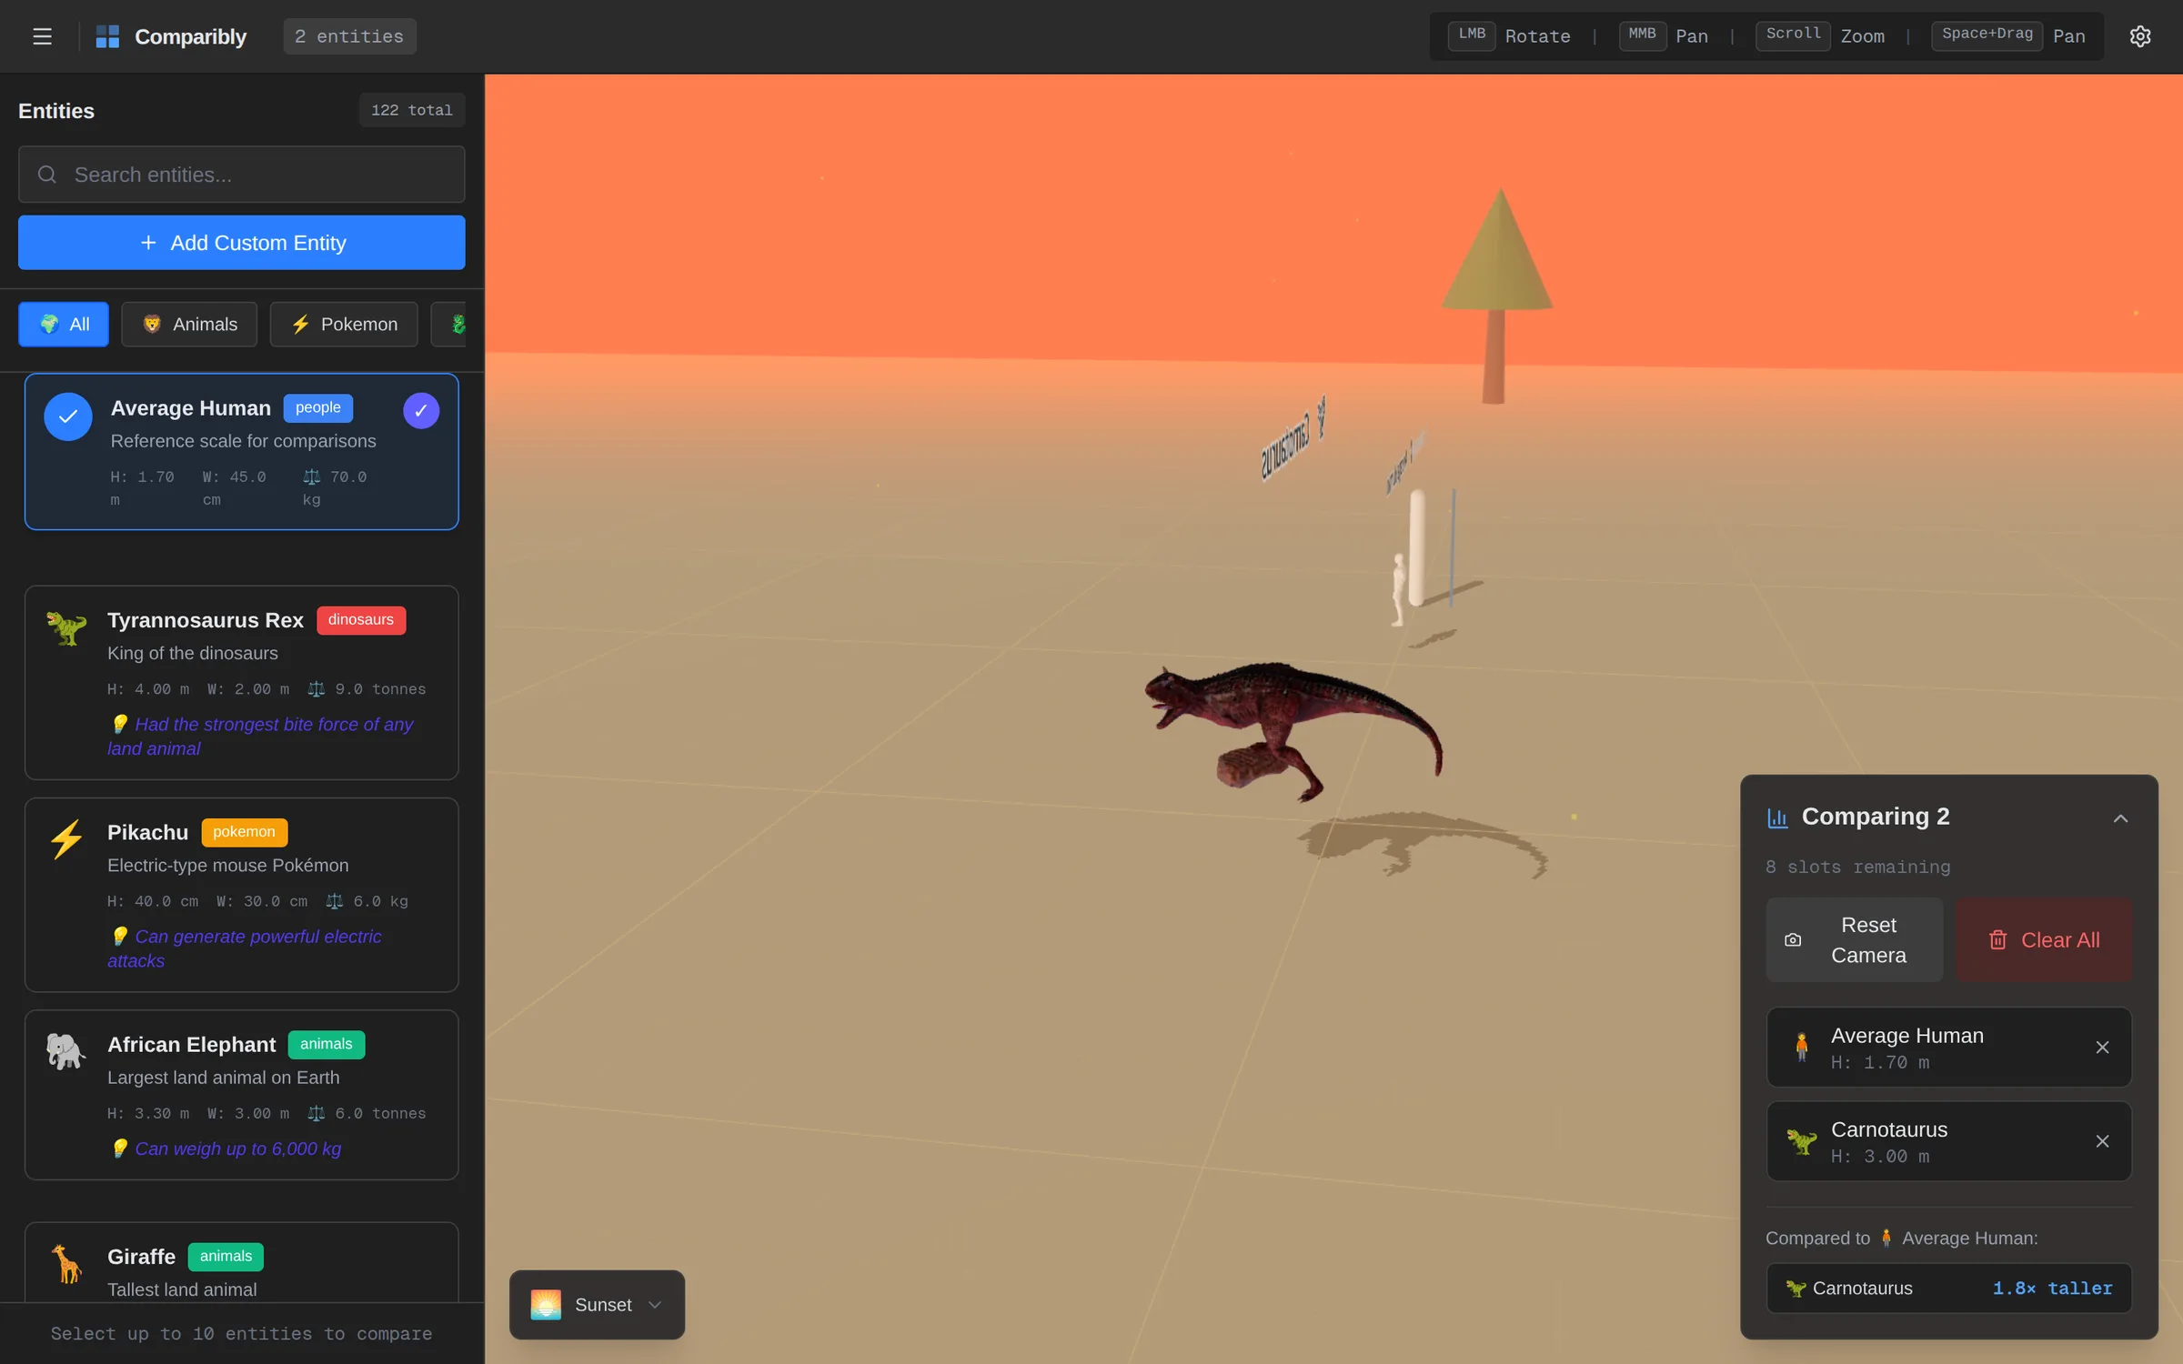Open the hamburger menu
Viewport: 2183px width, 1364px height.
(42, 36)
